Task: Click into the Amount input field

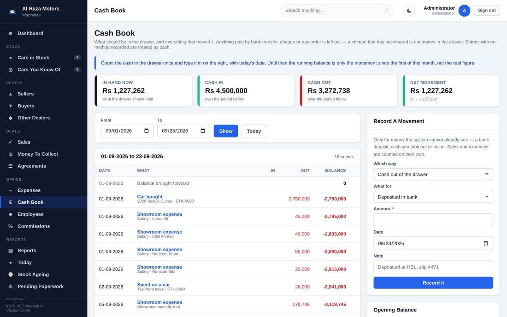Action: click(x=433, y=220)
